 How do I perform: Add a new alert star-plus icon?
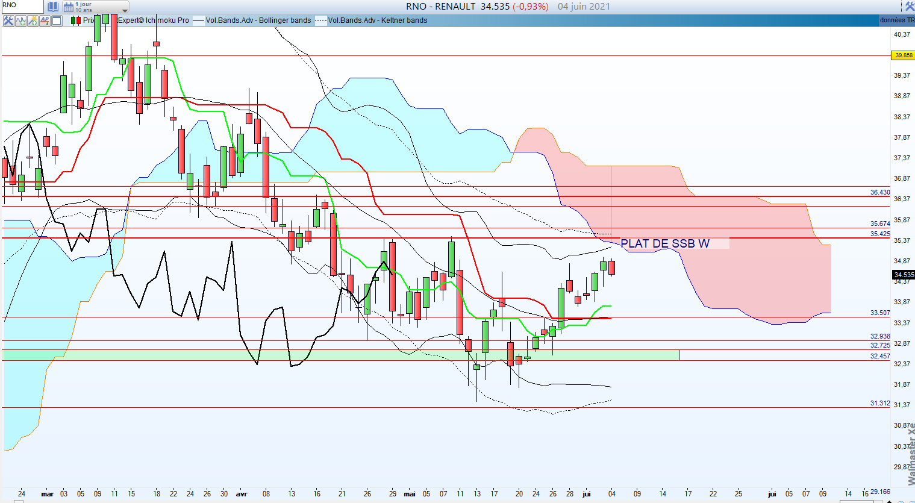33,20
